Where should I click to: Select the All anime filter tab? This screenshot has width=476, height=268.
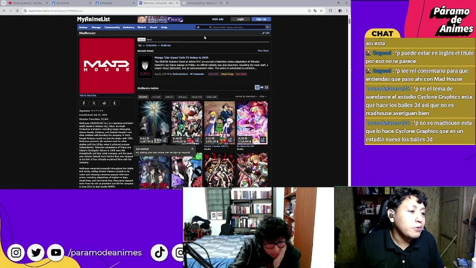pyautogui.click(x=143, y=97)
